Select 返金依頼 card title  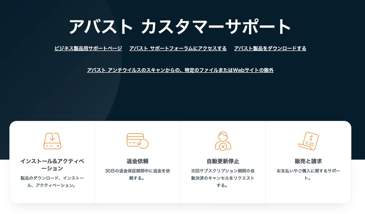(137, 161)
